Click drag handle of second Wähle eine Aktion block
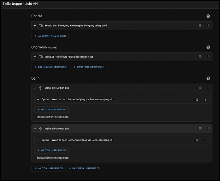The height and width of the screenshot is (181, 220). click(199, 129)
